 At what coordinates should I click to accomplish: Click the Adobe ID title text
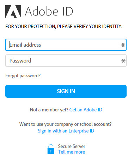(x=49, y=11)
